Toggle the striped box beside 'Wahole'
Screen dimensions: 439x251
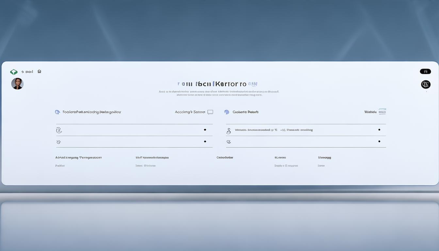(x=382, y=112)
